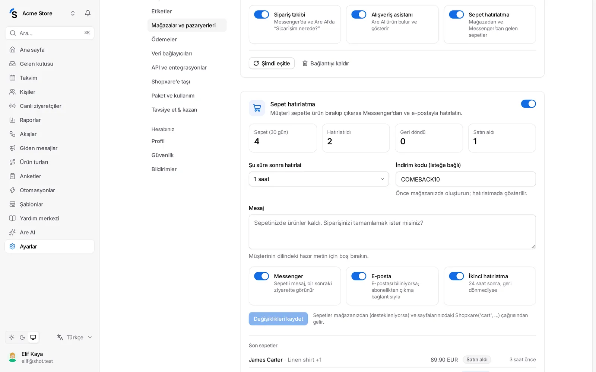Click the Kişiler people icon
596x372 pixels.
[x=12, y=92]
